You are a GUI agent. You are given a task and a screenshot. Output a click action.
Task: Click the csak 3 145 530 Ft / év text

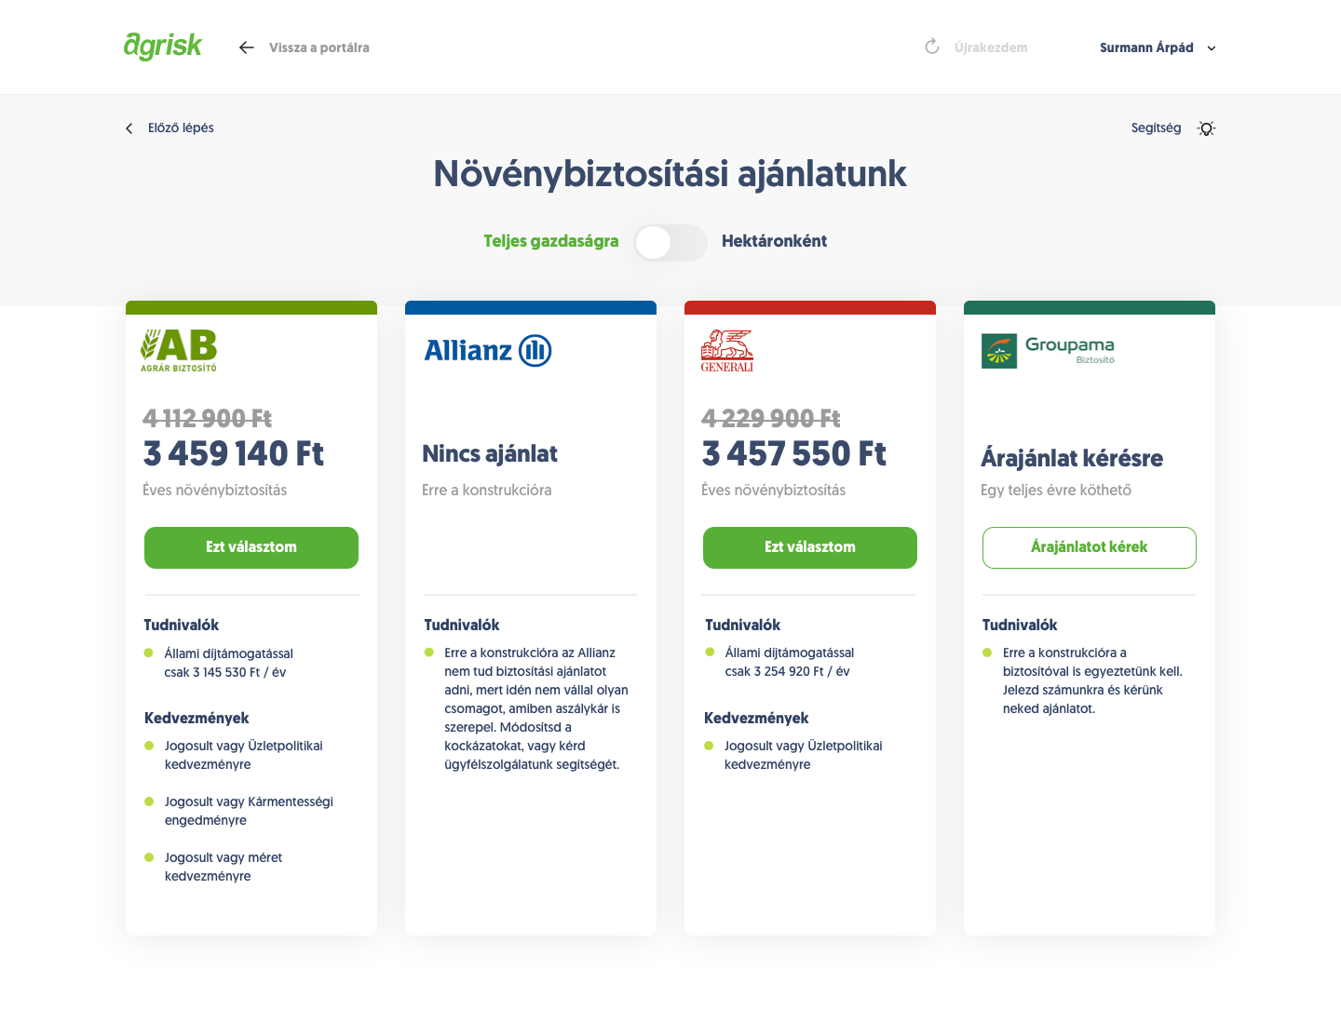tap(225, 672)
